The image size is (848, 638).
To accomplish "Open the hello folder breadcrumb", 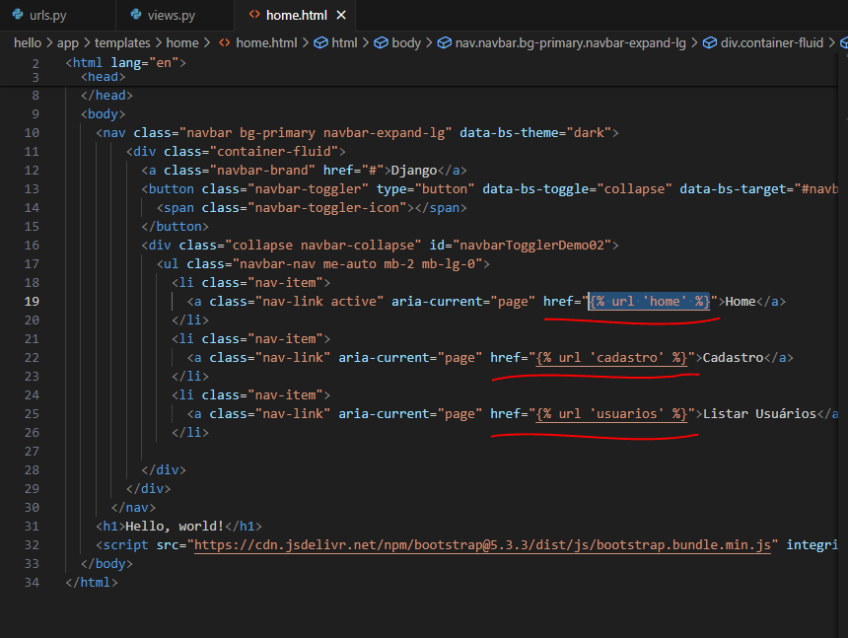I will [28, 43].
